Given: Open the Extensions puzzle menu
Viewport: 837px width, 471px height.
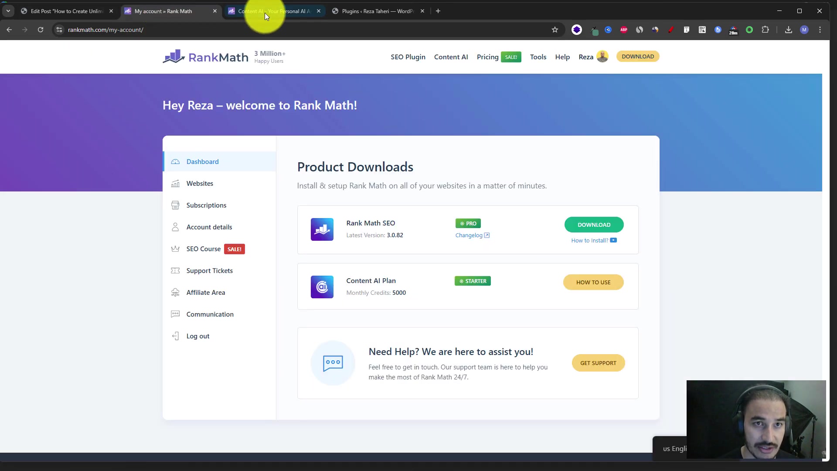Looking at the screenshot, I should pos(765,30).
